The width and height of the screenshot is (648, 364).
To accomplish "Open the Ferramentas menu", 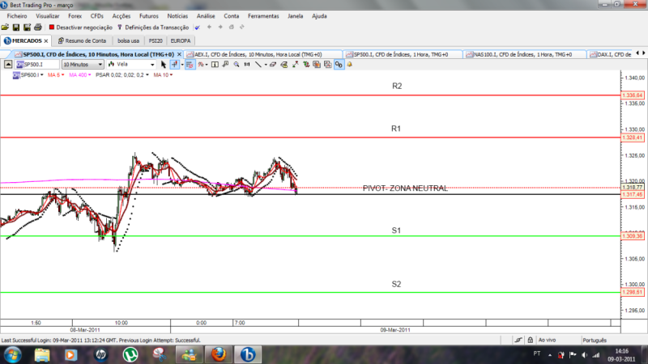I will click(263, 16).
